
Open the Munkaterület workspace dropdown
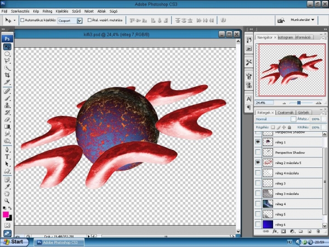(x=302, y=20)
